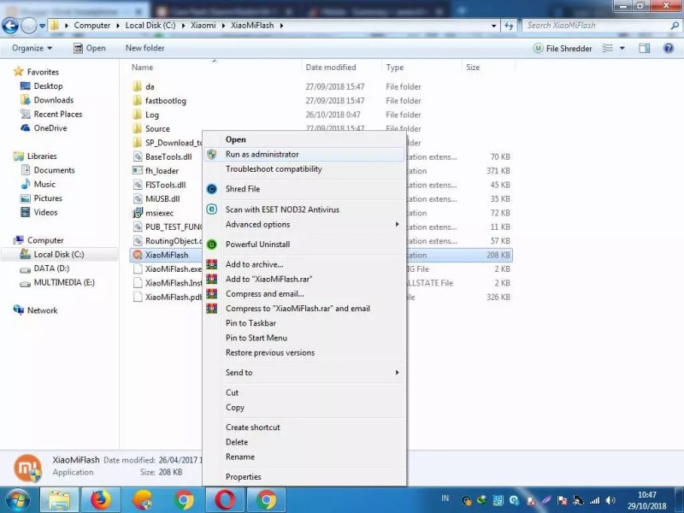This screenshot has width=684, height=513.
Task: Click WinRAR icon beside Compress and email
Action: pyautogui.click(x=211, y=294)
